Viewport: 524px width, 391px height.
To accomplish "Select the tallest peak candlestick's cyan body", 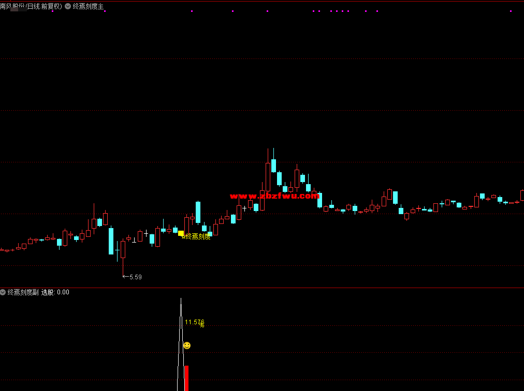I will click(x=273, y=166).
